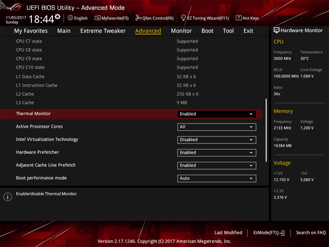Click the Qfan Control fan icon
Image resolution: width=329 pixels, height=247 pixels.
(x=138, y=18)
